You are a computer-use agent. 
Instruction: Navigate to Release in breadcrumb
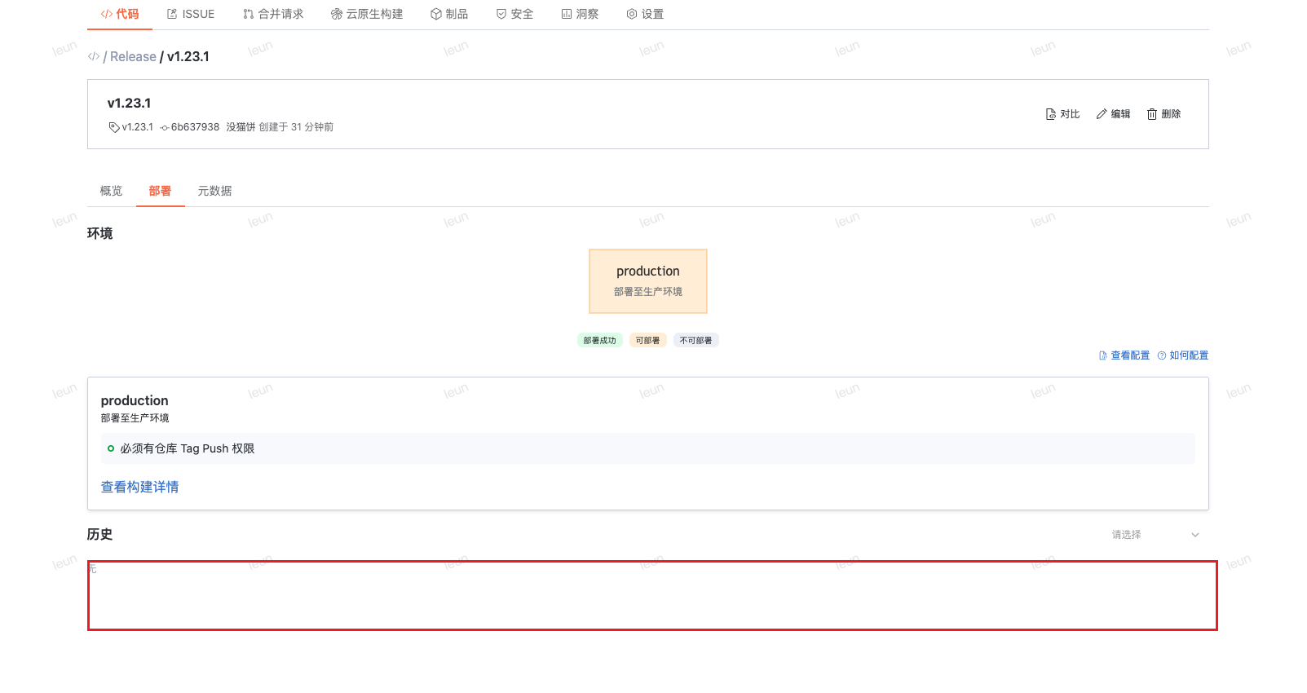tap(133, 56)
